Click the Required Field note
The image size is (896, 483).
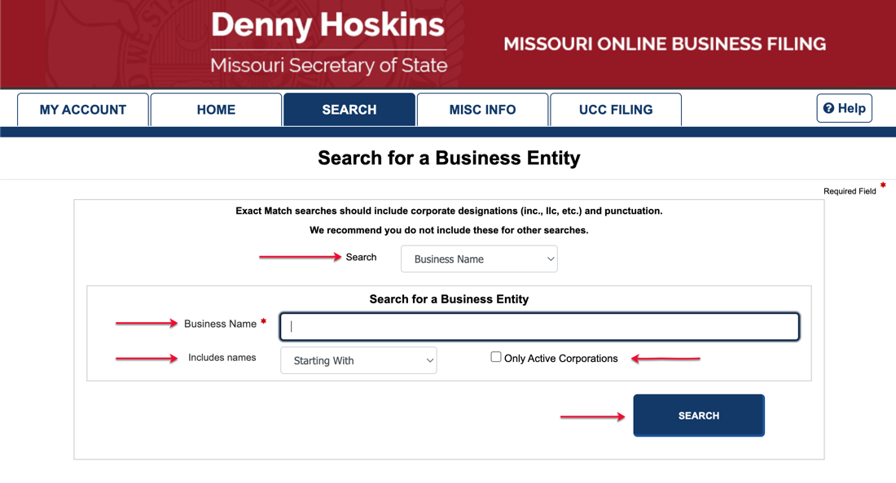pos(850,191)
